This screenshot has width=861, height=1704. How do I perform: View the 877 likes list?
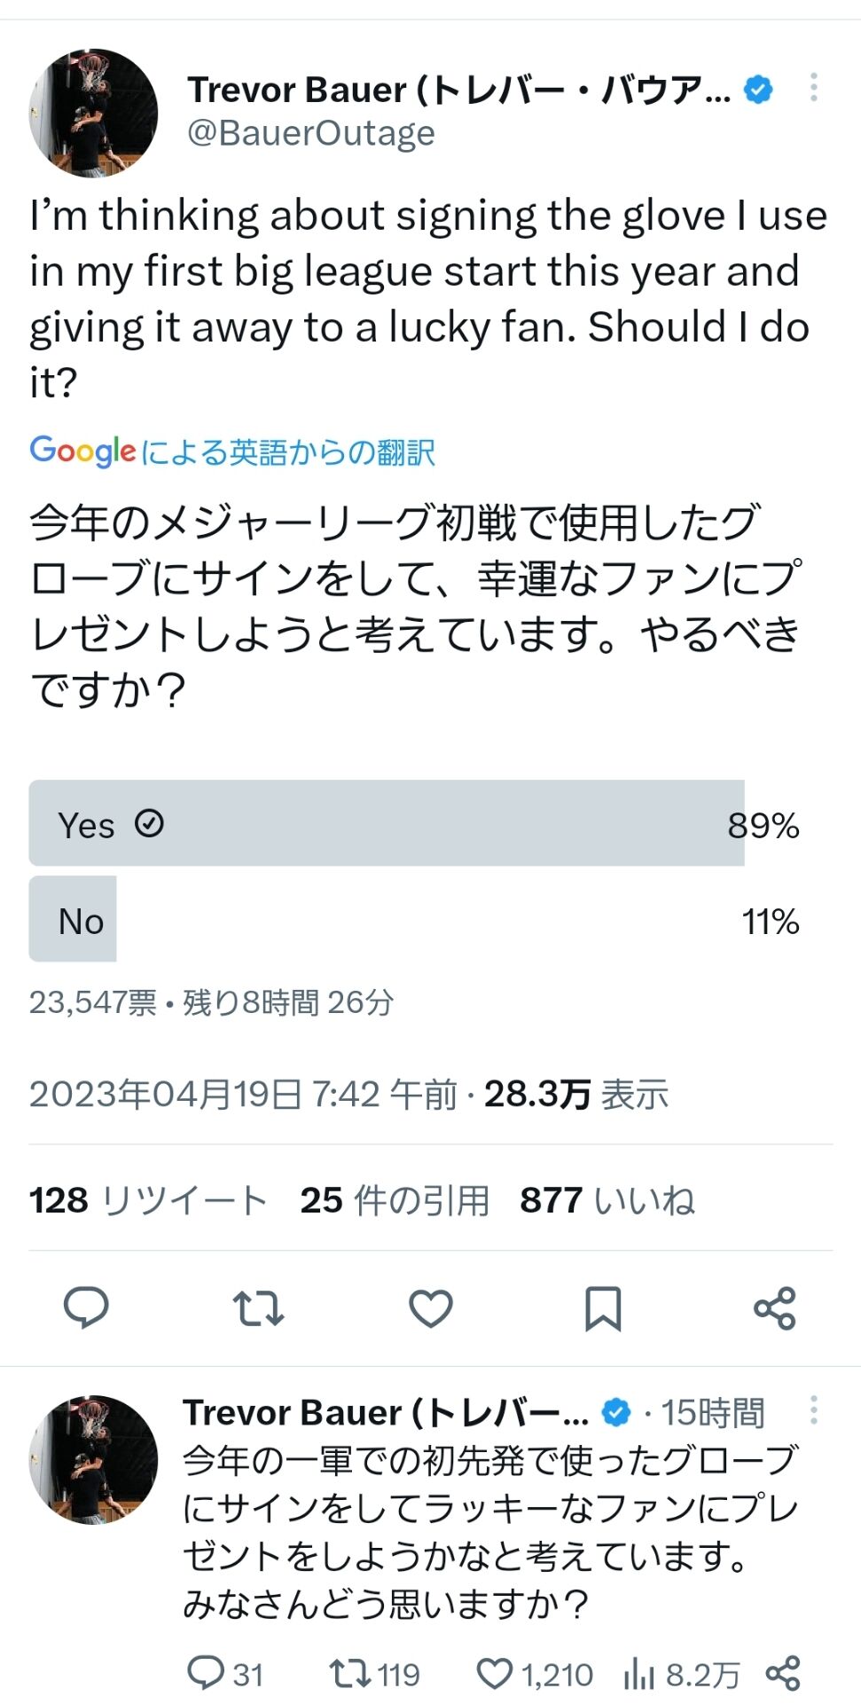[x=607, y=1200]
